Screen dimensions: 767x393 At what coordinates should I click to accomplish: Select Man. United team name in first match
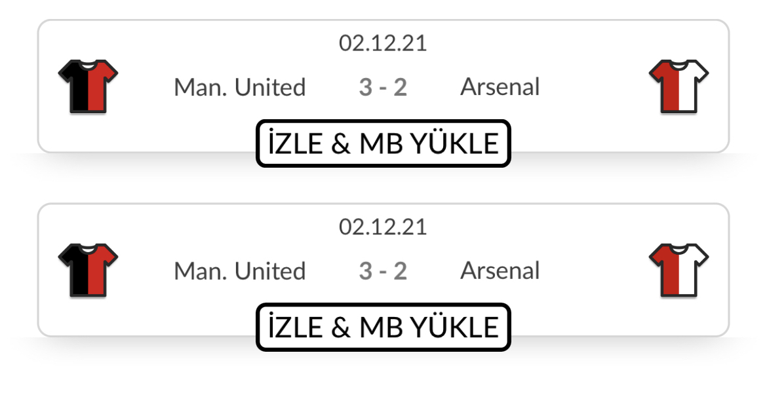[x=240, y=88]
